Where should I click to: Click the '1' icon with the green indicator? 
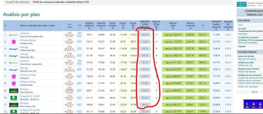(247, 104)
